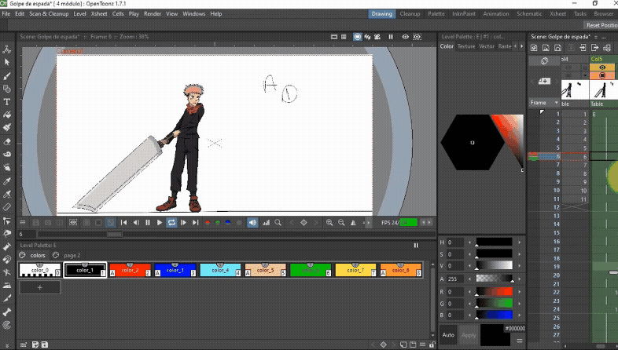Open viewer playback bar options menu
Viewport: 618px width, 350px height.
coord(23,223)
